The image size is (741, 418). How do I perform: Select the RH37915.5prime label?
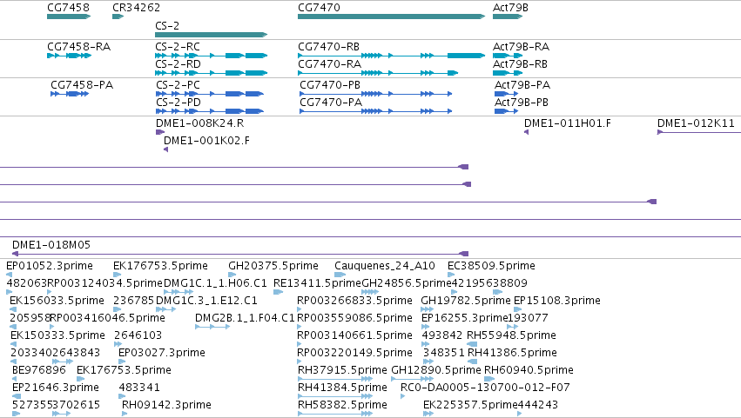tap(342, 370)
